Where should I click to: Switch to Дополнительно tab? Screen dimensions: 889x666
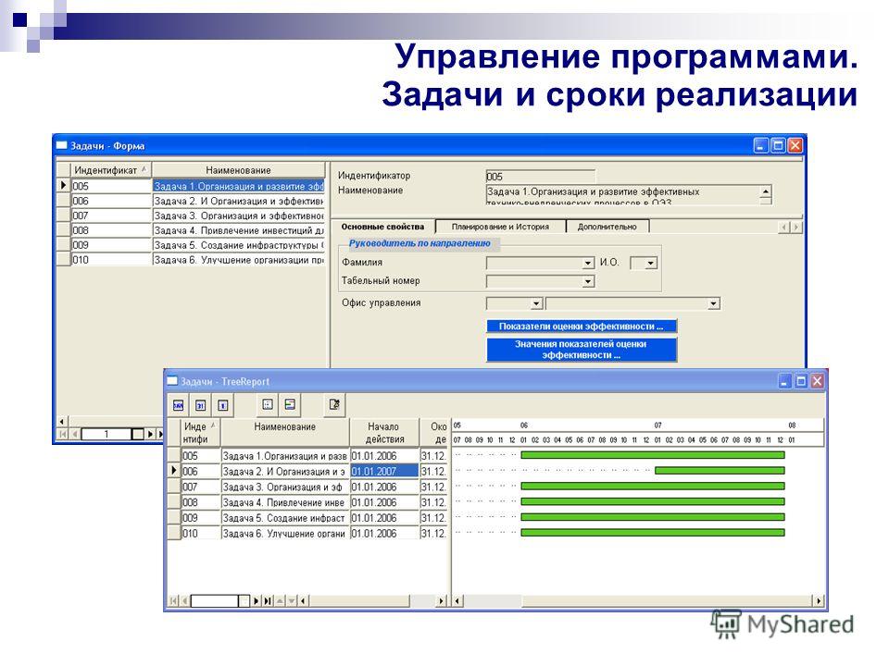tap(607, 227)
